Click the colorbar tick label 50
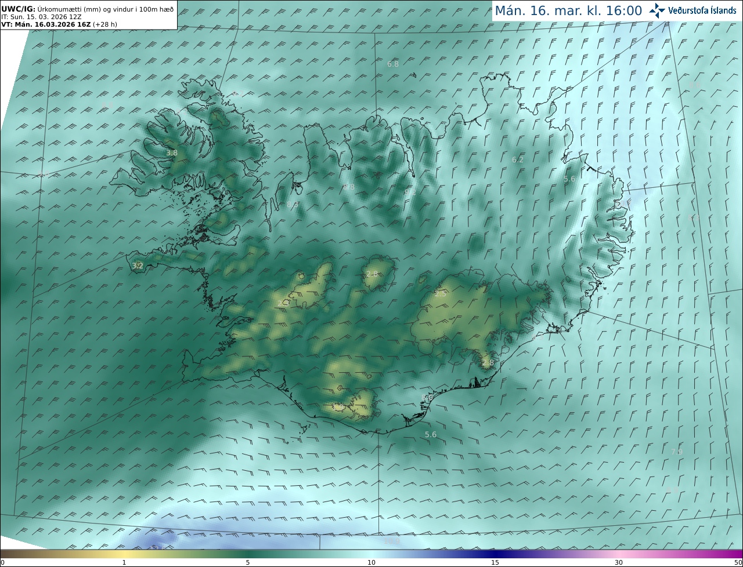The height and width of the screenshot is (567, 743). [x=738, y=562]
